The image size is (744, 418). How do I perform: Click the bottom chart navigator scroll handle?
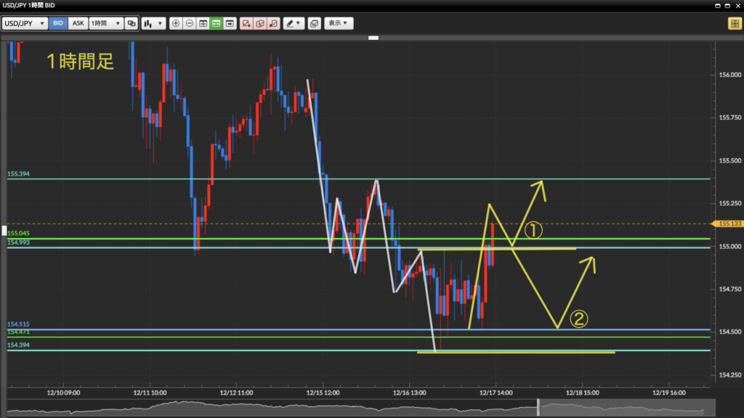pyautogui.click(x=538, y=407)
